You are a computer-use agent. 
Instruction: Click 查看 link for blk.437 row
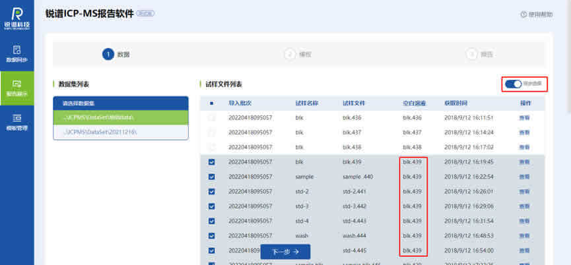524,132
